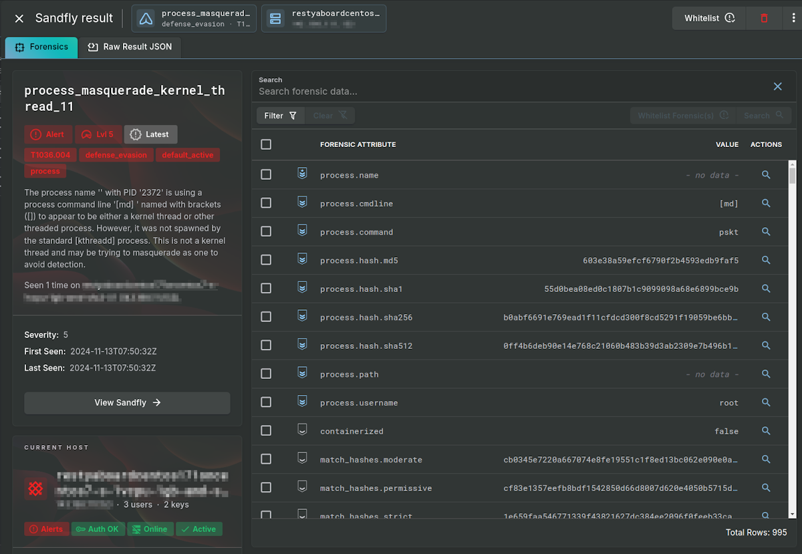Toggle the Latest badge in the sandfly panel
Image resolution: width=802 pixels, height=554 pixels.
tap(150, 134)
